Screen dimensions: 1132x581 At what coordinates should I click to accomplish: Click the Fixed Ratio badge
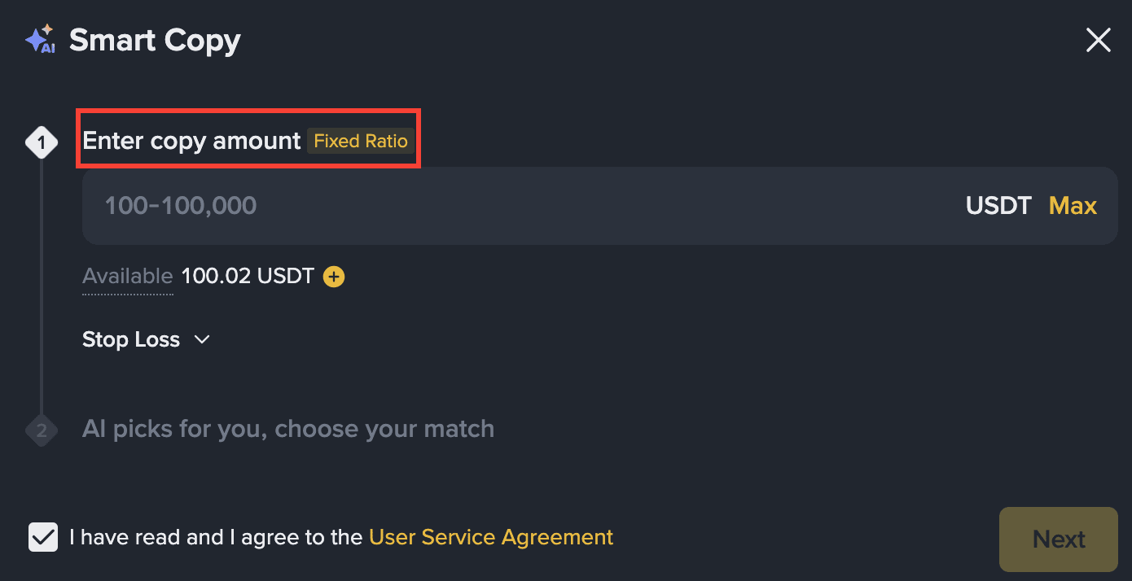pyautogui.click(x=361, y=142)
